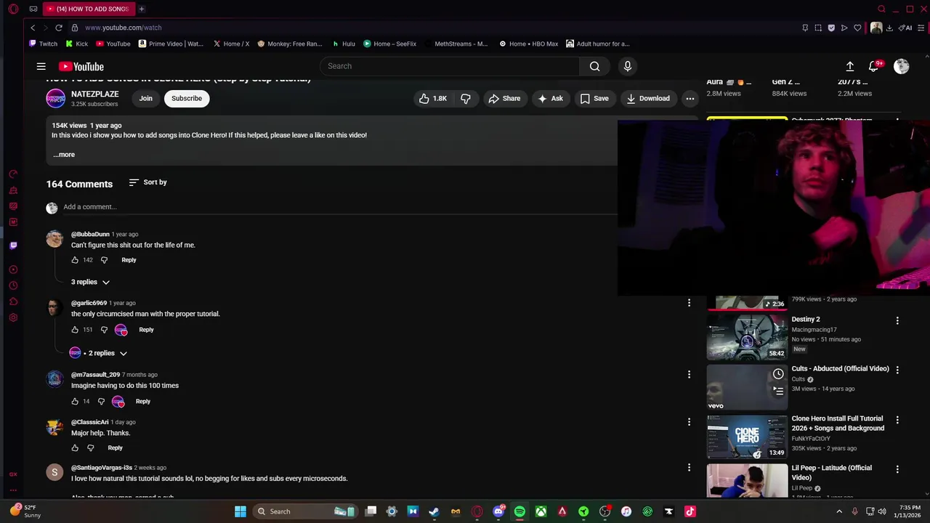
Task: Open a new browser tab with plus
Action: (142, 9)
